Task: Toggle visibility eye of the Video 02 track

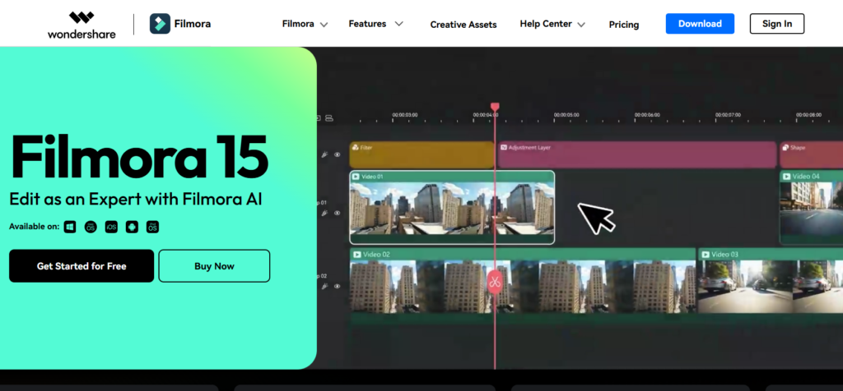Action: pos(337,287)
